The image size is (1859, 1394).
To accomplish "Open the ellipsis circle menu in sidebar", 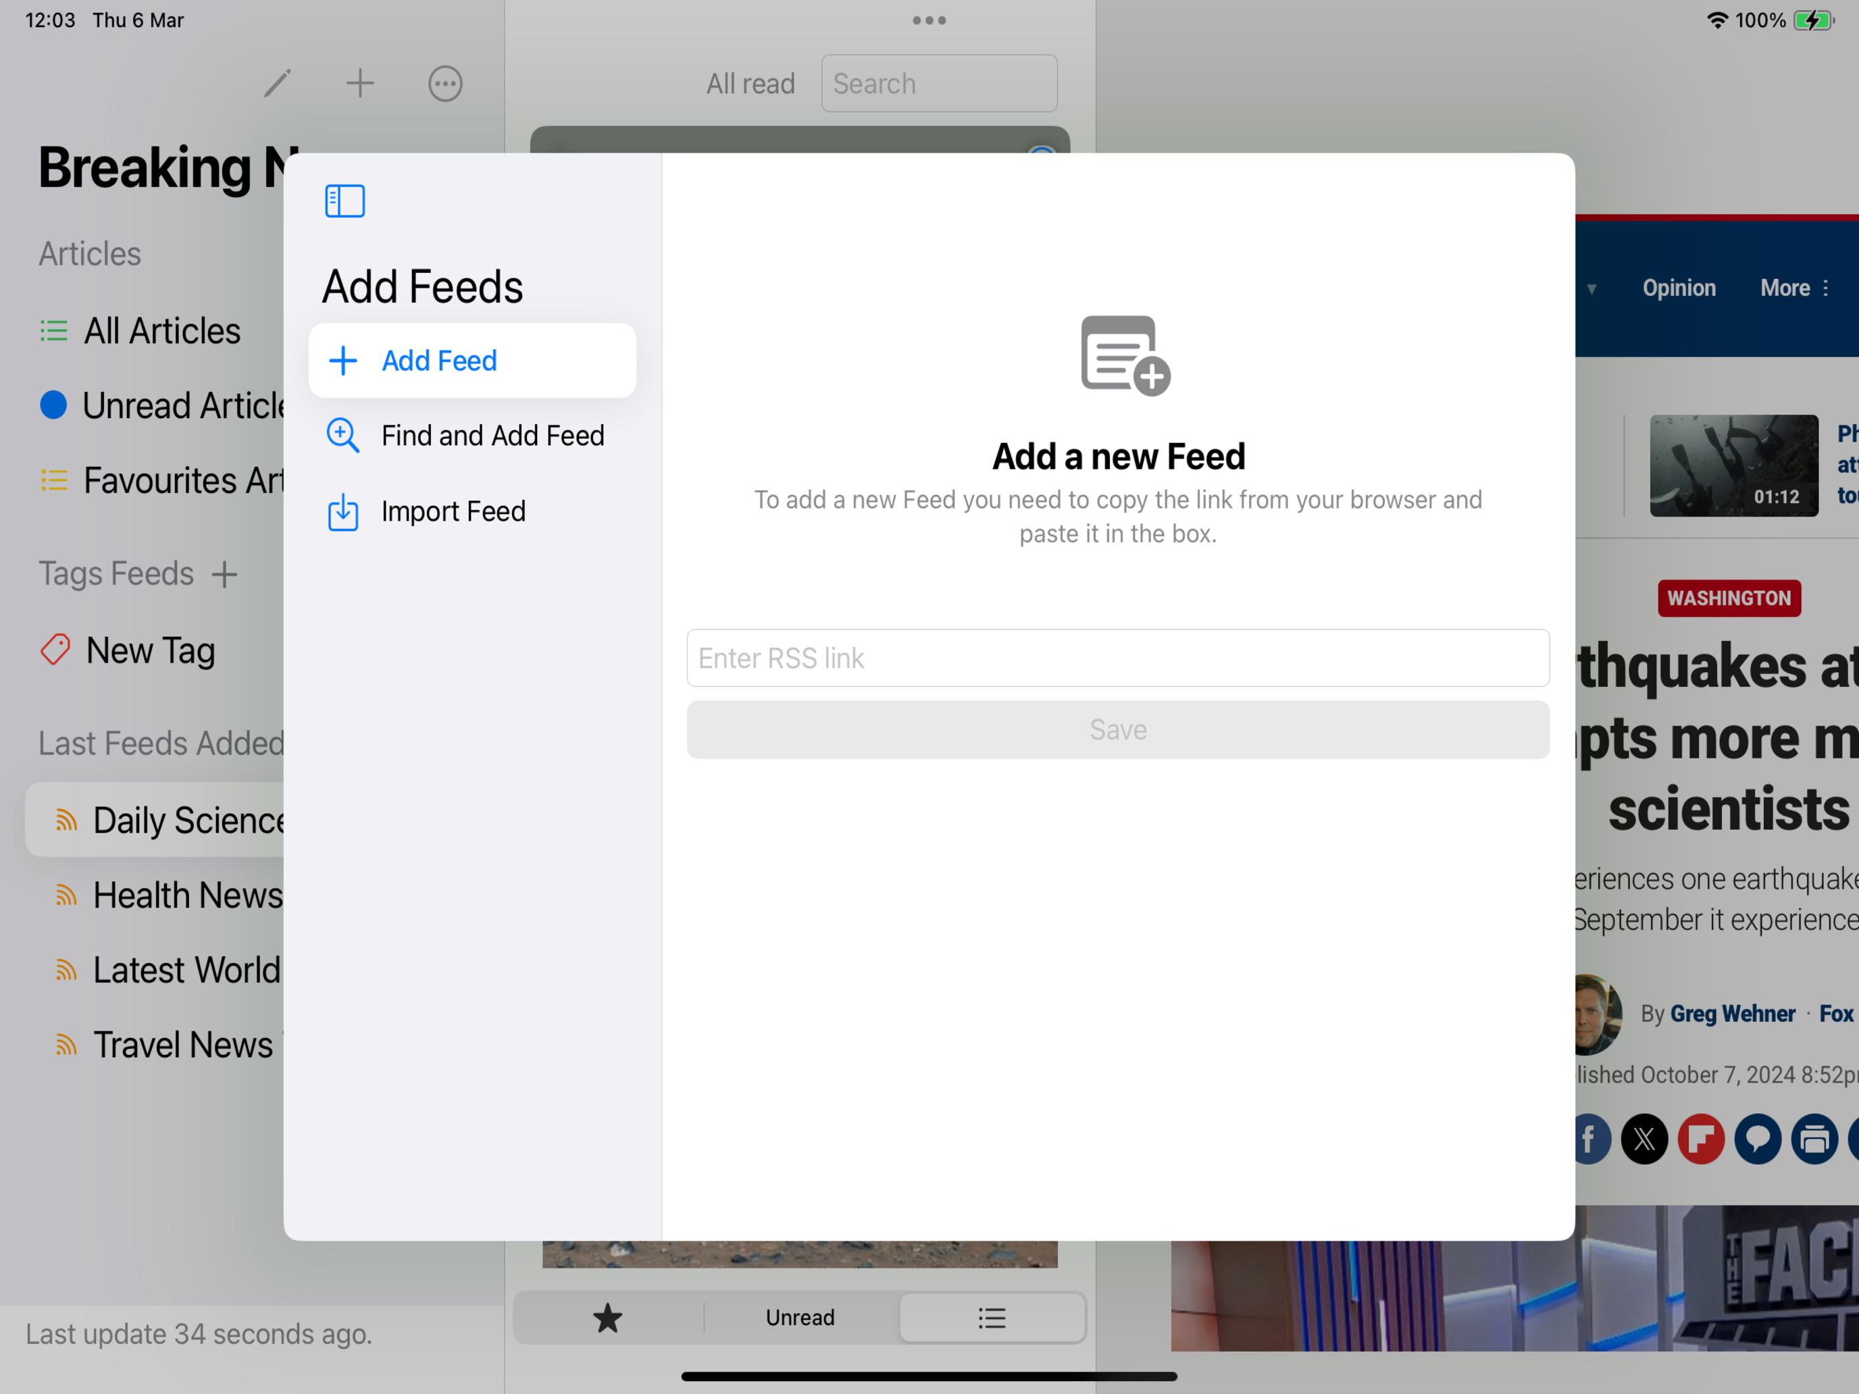I will coord(444,83).
